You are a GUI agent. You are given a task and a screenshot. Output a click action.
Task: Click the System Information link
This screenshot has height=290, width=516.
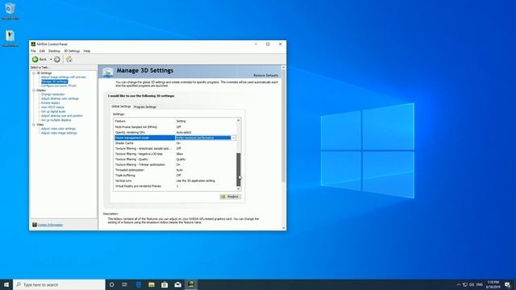coord(50,225)
